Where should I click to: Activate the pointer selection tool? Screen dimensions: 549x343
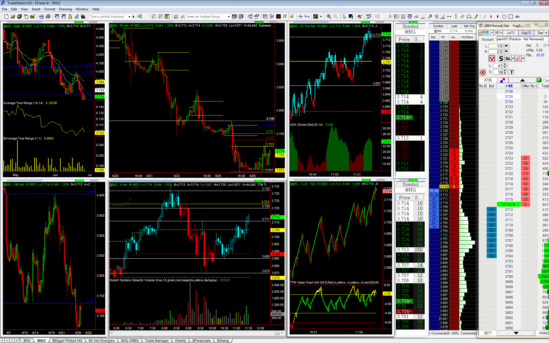[x=344, y=17]
